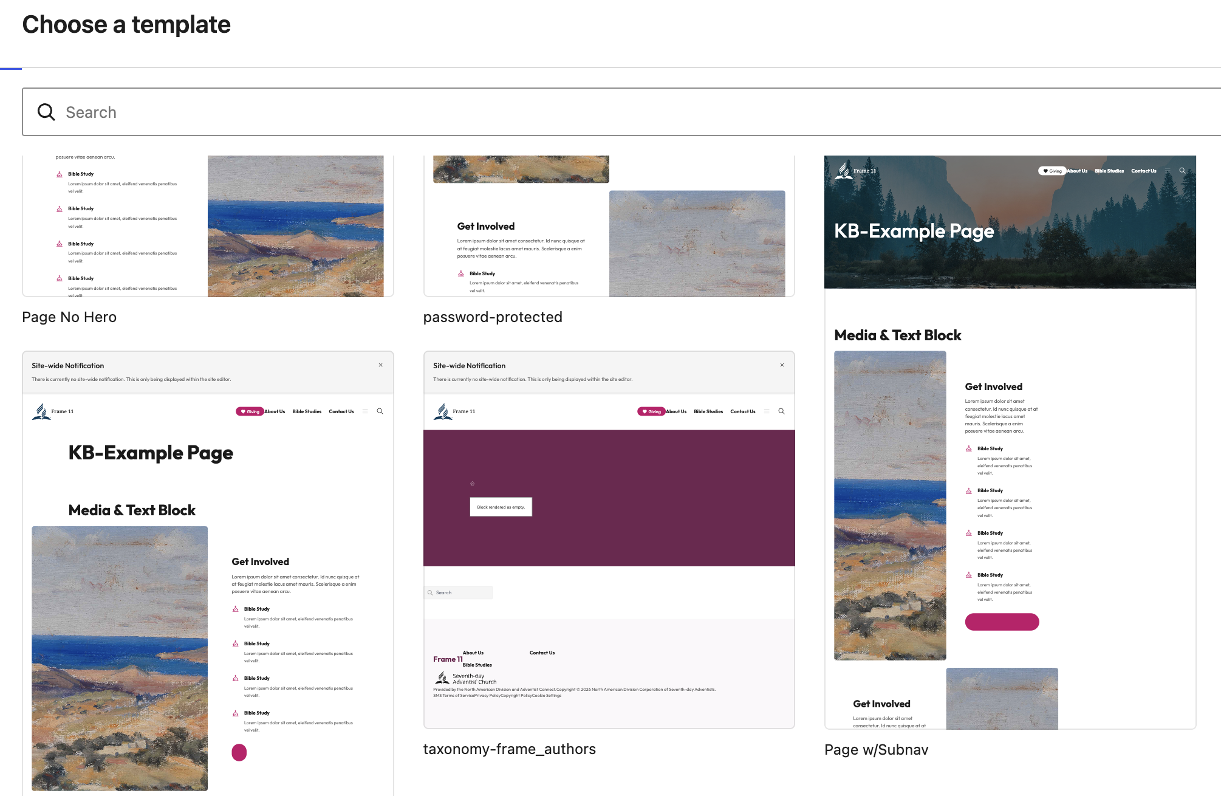Click Frame 11 logo in bottom-left template
Screen dimensions: 1221x796
[x=53, y=411]
